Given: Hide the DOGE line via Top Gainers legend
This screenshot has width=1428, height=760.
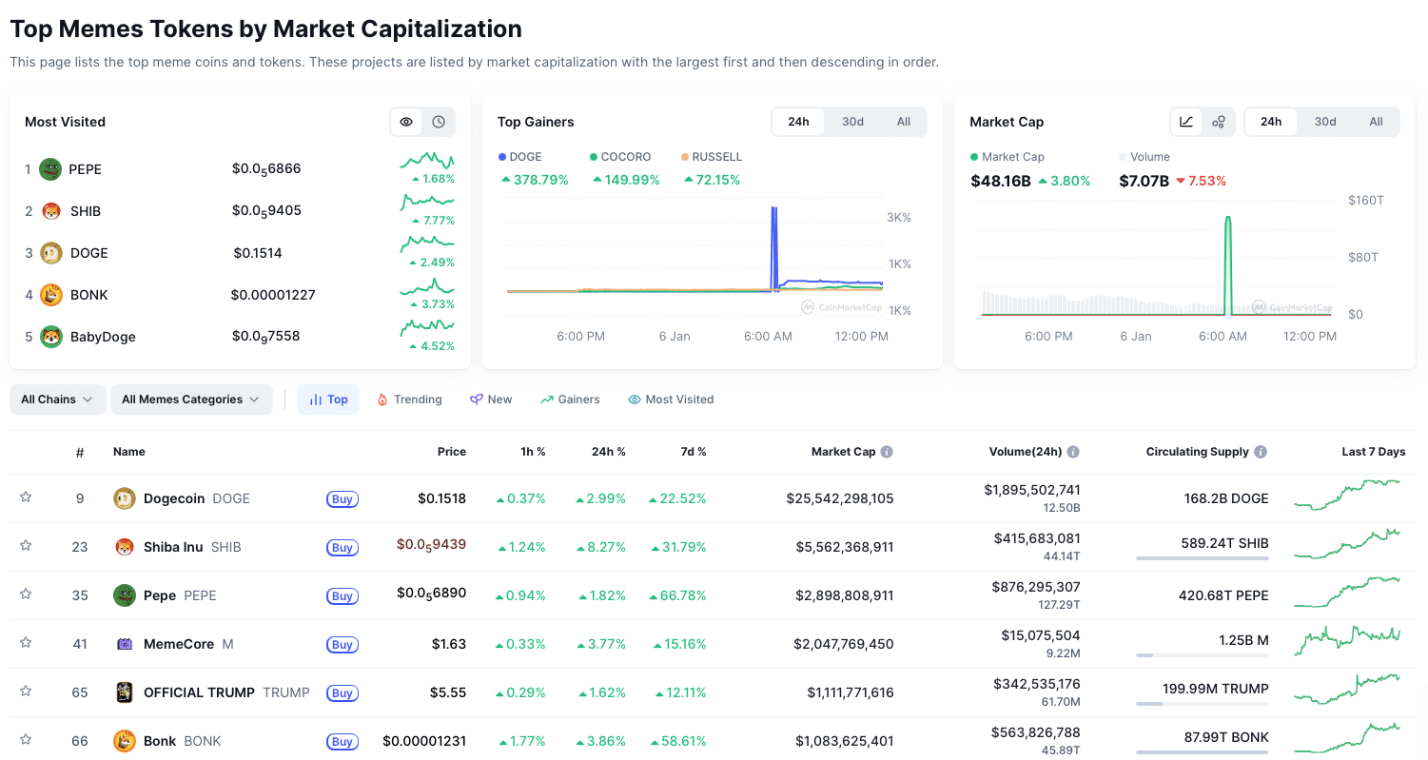Looking at the screenshot, I should coord(525,157).
